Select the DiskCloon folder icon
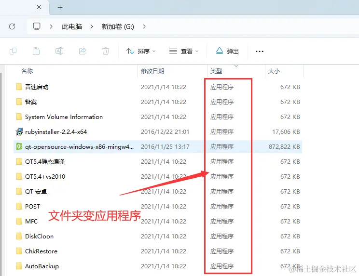The height and width of the screenshot is (276, 359). pyautogui.click(x=19, y=236)
